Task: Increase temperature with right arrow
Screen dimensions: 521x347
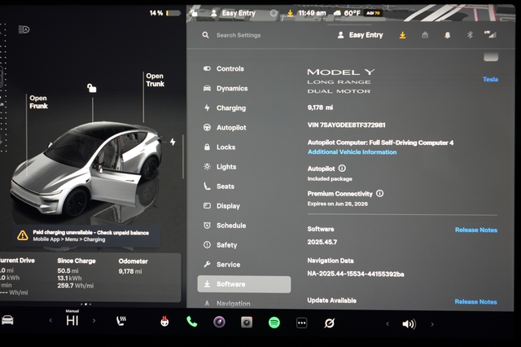Action: click(94, 320)
